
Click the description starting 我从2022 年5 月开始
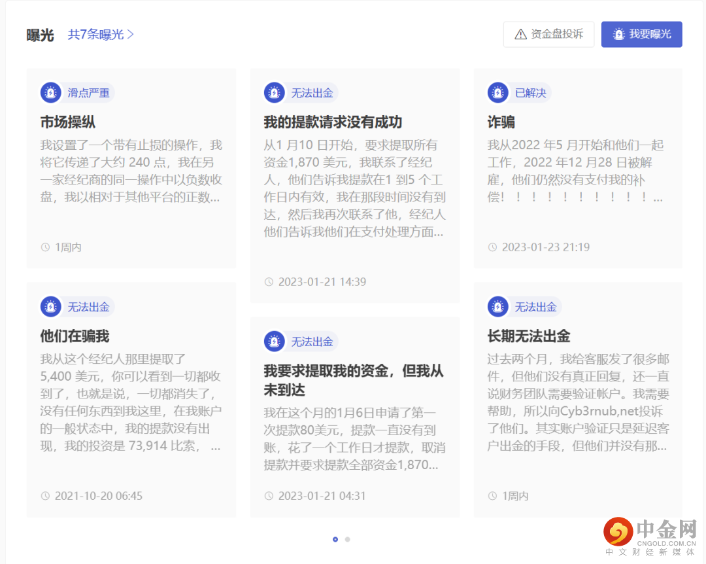point(575,171)
